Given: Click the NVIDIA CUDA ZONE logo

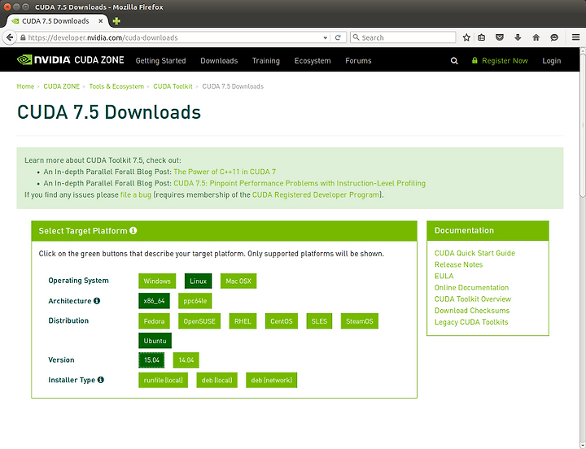Looking at the screenshot, I should (x=70, y=59).
